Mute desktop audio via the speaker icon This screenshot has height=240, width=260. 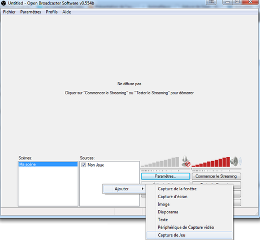236,162
